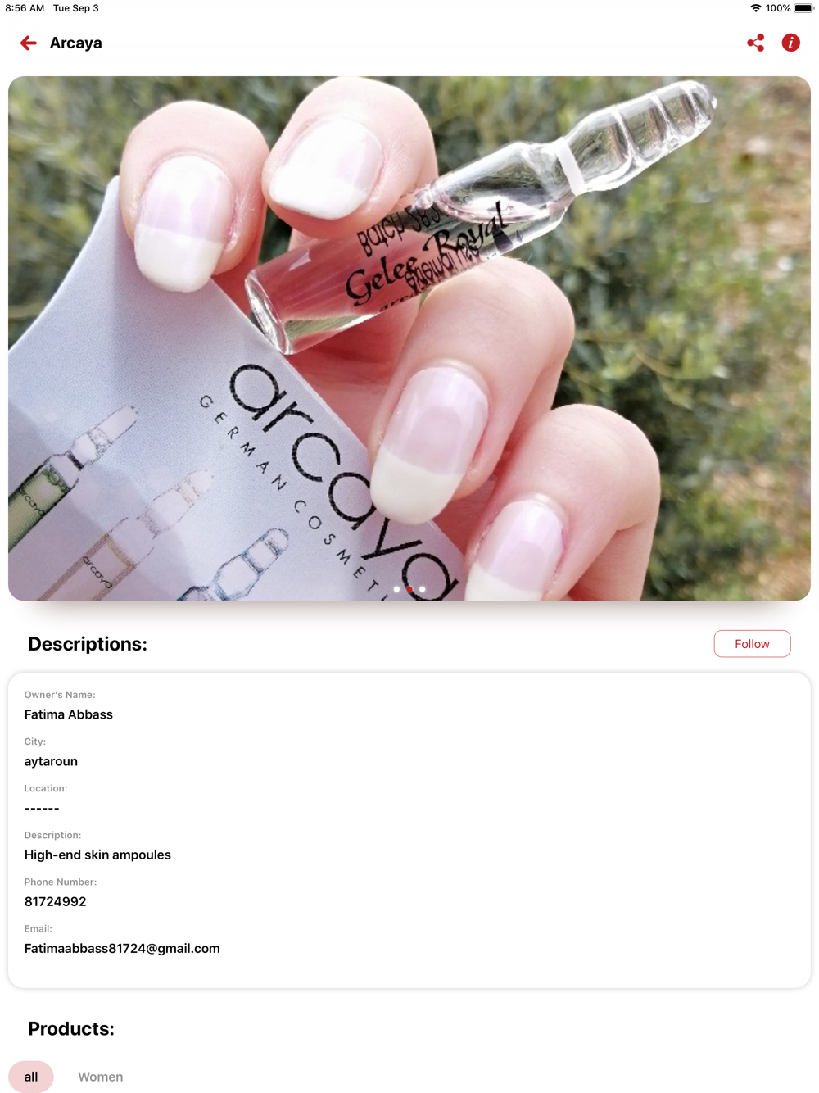This screenshot has width=819, height=1093.
Task: Select the middle red carousel dot
Action: pyautogui.click(x=409, y=589)
